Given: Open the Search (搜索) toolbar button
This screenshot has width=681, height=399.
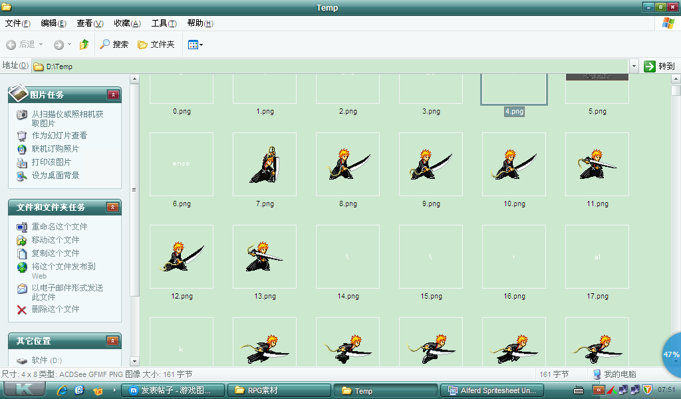Looking at the screenshot, I should pos(114,45).
